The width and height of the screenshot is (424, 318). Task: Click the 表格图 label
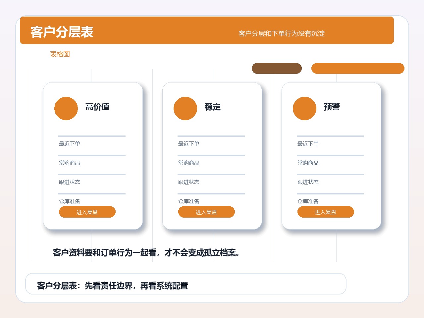(60, 54)
